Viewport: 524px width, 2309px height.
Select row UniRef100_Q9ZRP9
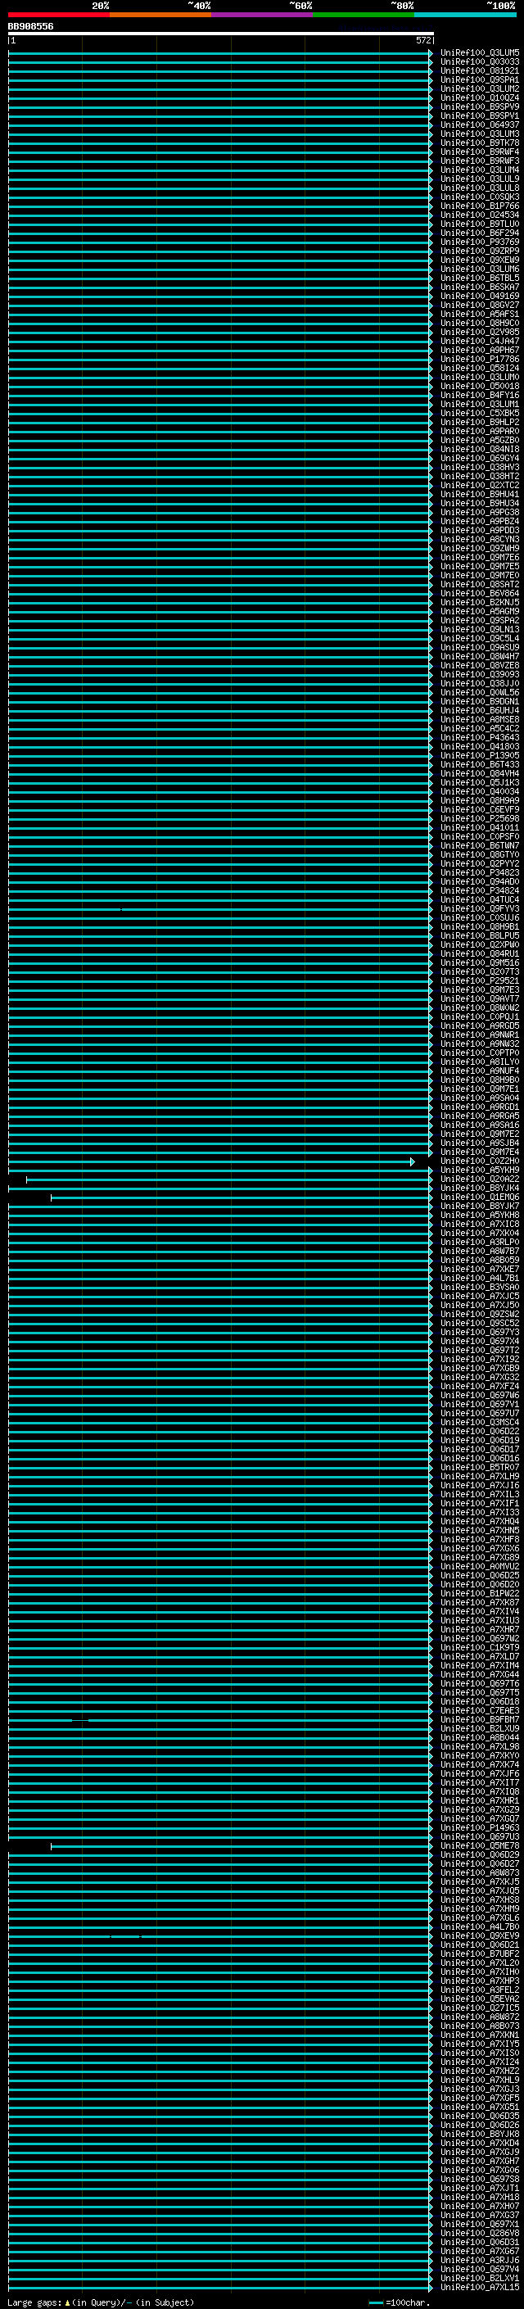[480, 251]
